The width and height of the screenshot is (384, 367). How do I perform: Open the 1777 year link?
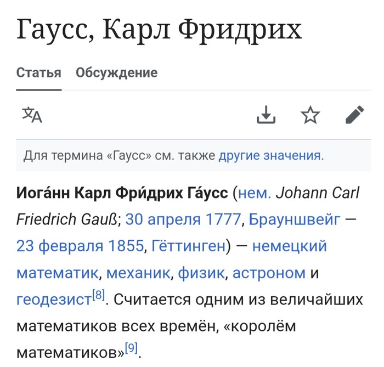click(223, 219)
